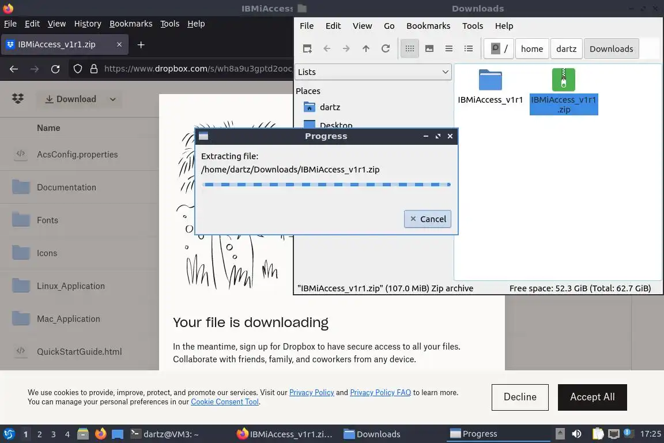Click the Dropbox Download button

[x=71, y=99]
